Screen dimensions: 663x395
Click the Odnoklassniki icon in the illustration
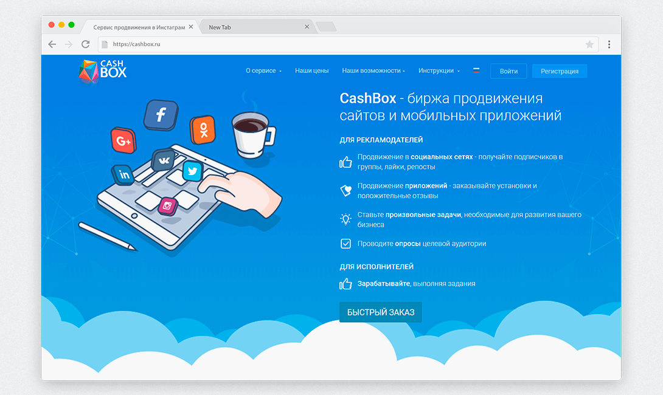point(203,129)
